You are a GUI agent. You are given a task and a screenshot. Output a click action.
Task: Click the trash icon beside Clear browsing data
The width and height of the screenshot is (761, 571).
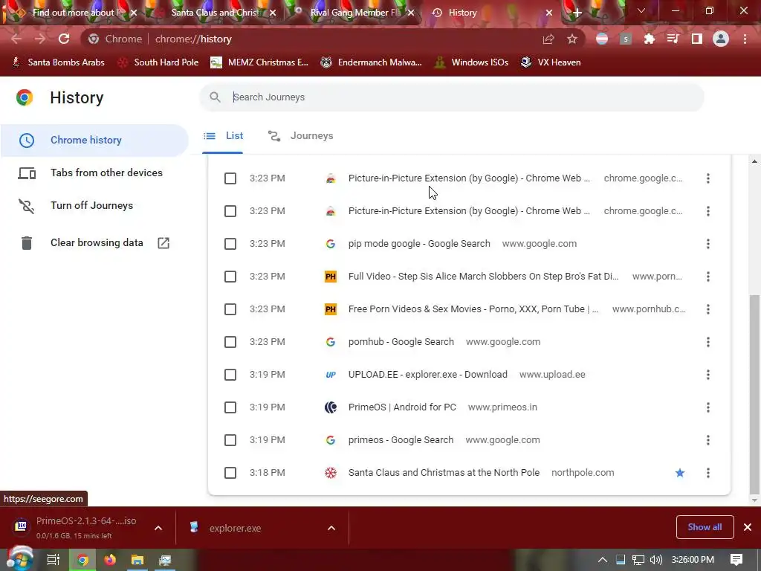click(27, 243)
